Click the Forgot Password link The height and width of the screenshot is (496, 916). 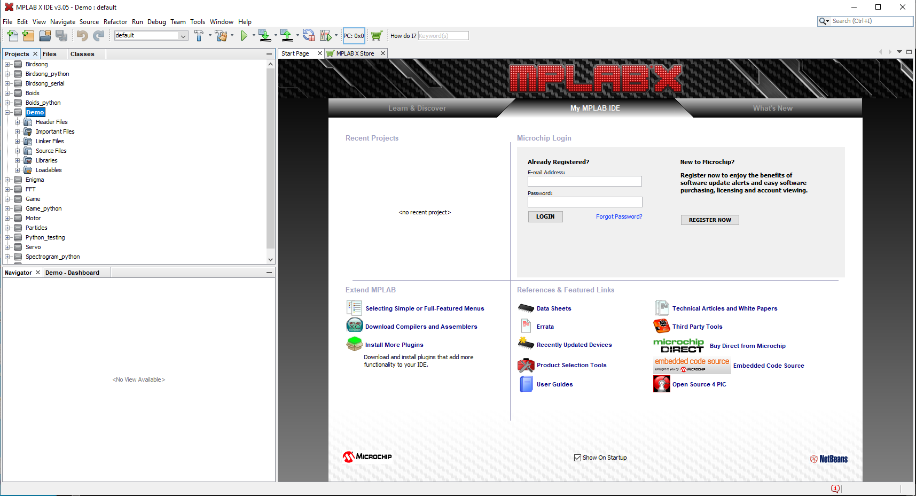coord(619,216)
